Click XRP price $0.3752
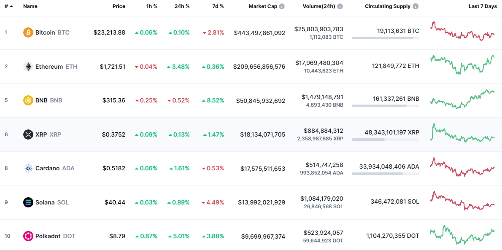 pos(113,134)
